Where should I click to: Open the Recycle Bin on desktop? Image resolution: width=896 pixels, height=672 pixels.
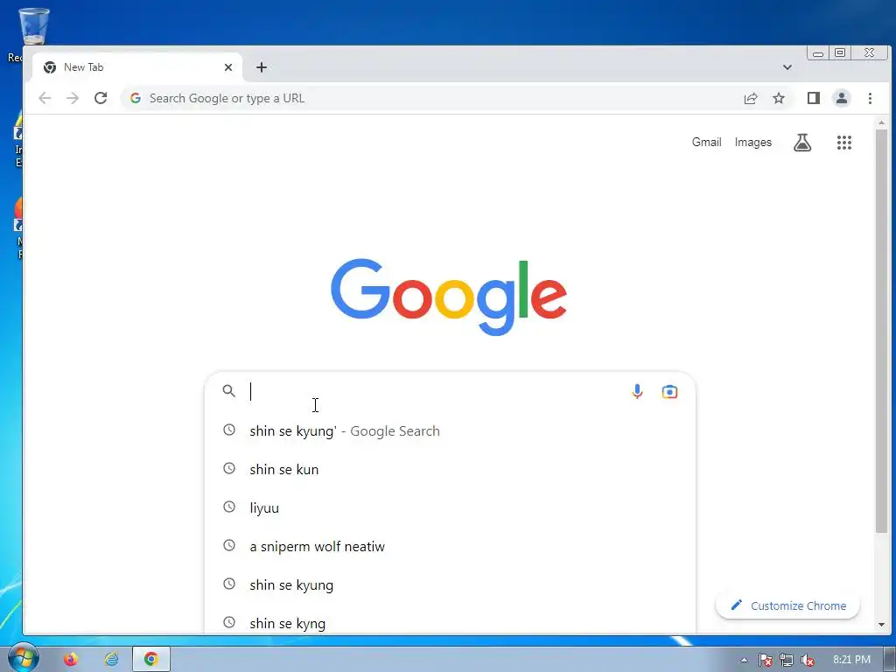pos(33,25)
